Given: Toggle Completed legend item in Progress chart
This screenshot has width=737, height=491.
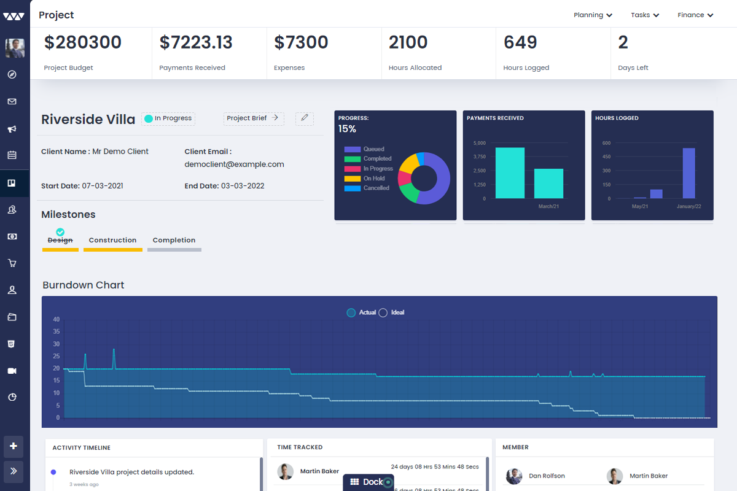Looking at the screenshot, I should tap(368, 159).
